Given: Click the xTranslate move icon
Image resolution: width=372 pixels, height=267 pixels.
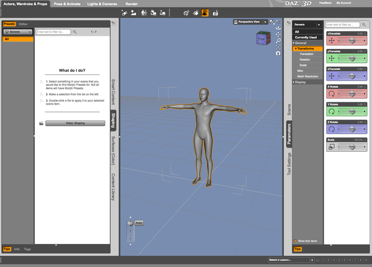Looking at the screenshot, I should (330, 40).
